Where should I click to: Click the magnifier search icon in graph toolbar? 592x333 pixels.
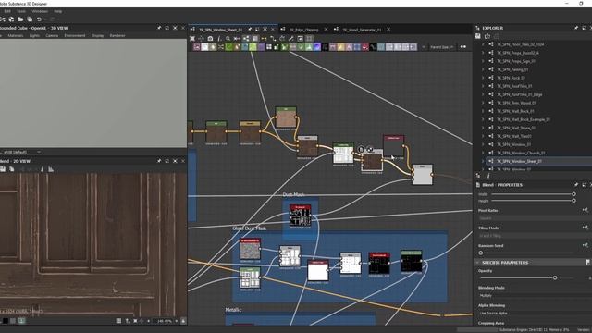228,39
